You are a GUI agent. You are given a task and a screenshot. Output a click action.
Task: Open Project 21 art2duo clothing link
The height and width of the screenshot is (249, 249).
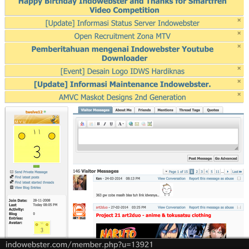pos(154,215)
